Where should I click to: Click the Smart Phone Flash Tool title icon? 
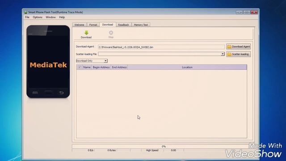coord(26,12)
